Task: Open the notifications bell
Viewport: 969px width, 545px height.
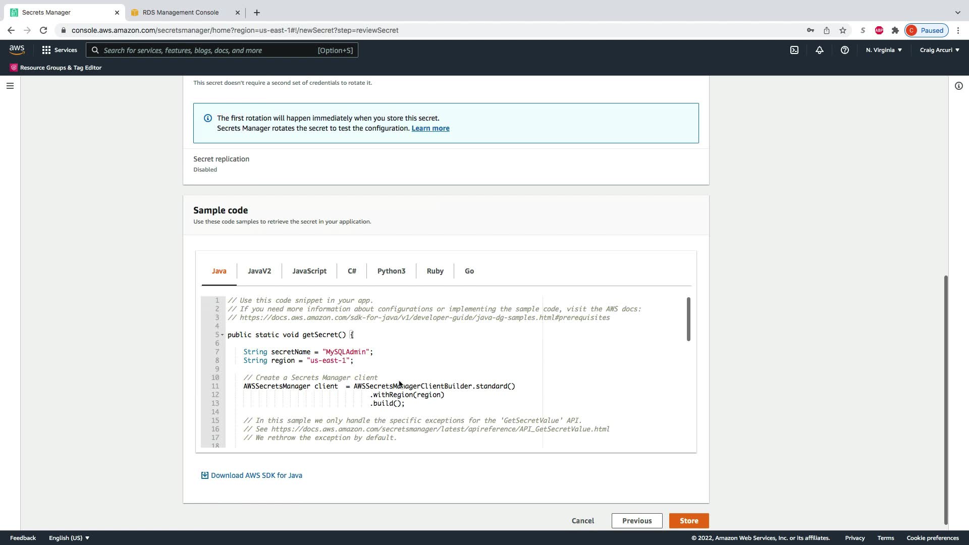Action: [820, 50]
